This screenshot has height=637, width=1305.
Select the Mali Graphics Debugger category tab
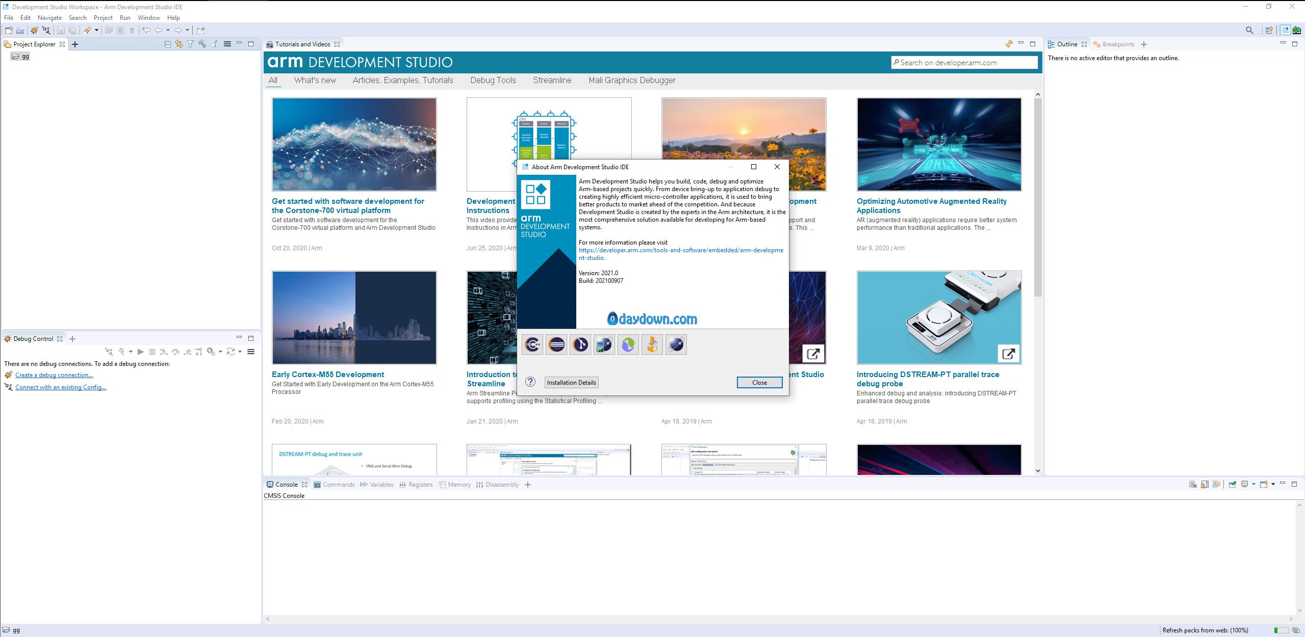tap(632, 81)
